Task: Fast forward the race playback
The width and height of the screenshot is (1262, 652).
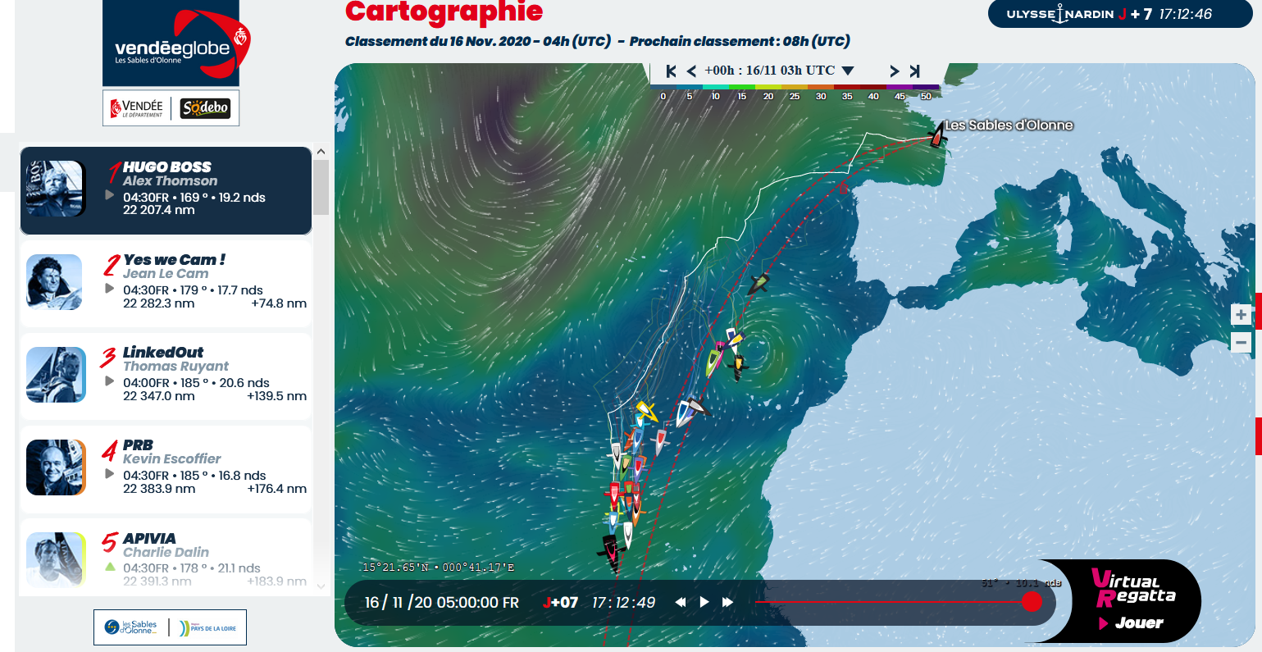Action: coord(727,602)
